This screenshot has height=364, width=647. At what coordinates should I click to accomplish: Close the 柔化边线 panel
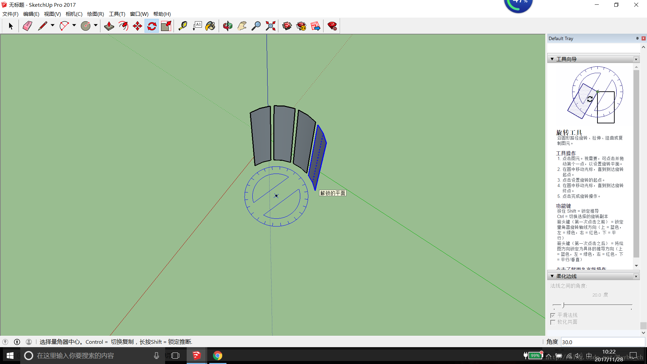pos(636,276)
